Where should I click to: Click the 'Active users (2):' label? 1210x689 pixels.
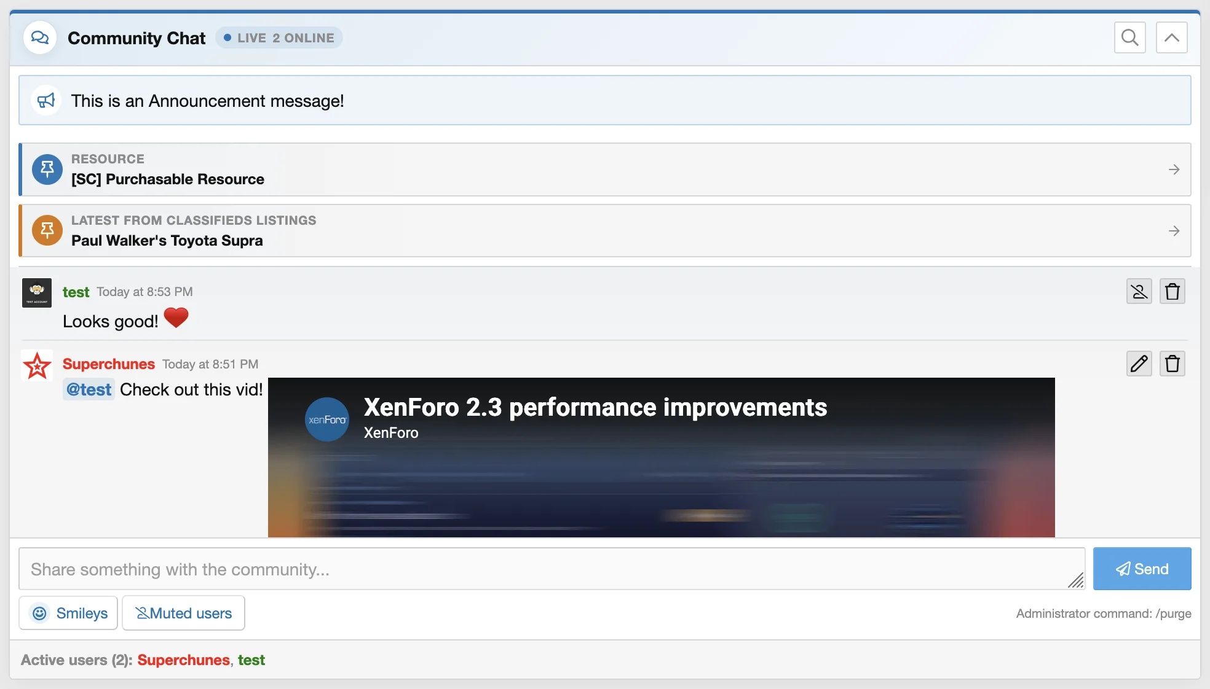click(77, 660)
